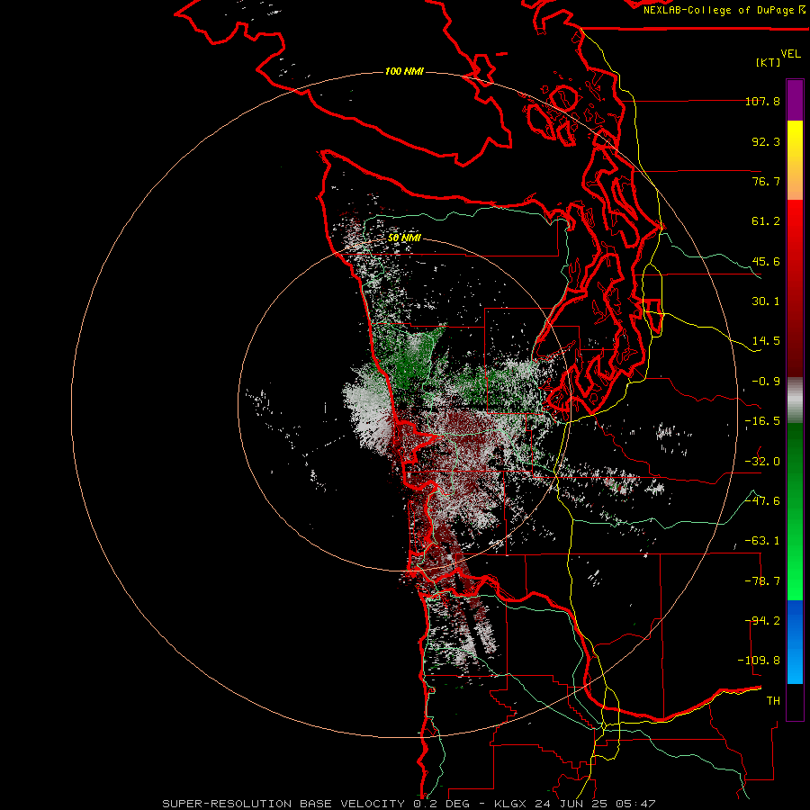Click the purple segment of the velocity color bar

(x=795, y=100)
